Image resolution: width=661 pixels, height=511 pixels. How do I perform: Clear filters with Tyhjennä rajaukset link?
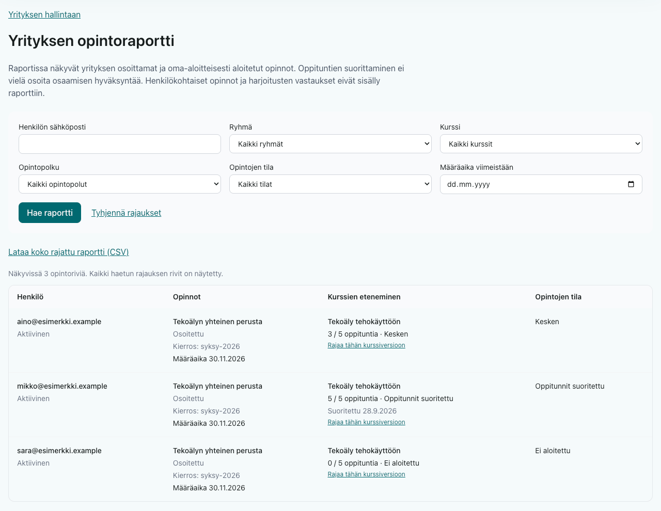(x=126, y=213)
